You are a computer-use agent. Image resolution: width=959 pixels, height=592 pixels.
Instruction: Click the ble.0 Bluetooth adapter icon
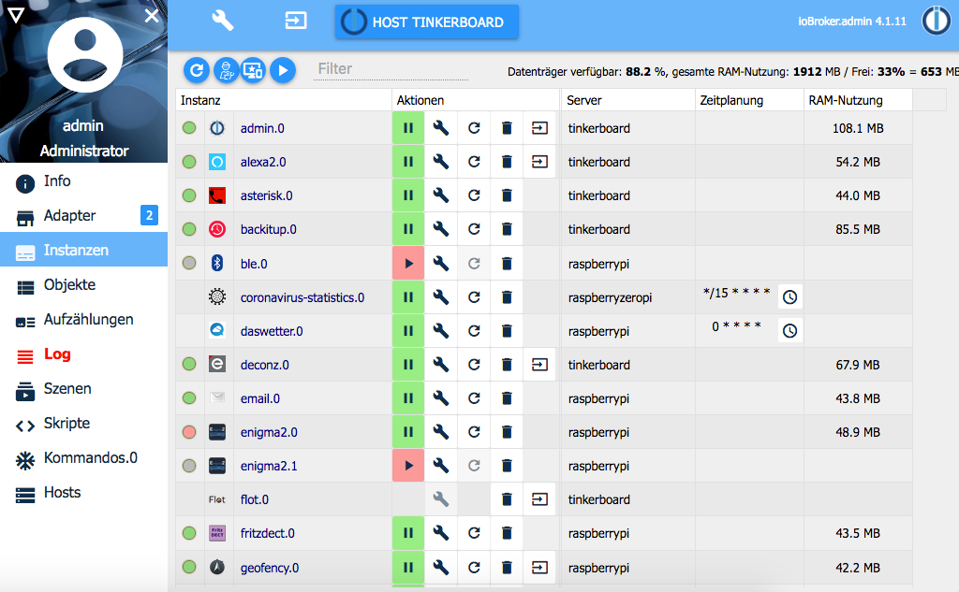[x=217, y=264]
